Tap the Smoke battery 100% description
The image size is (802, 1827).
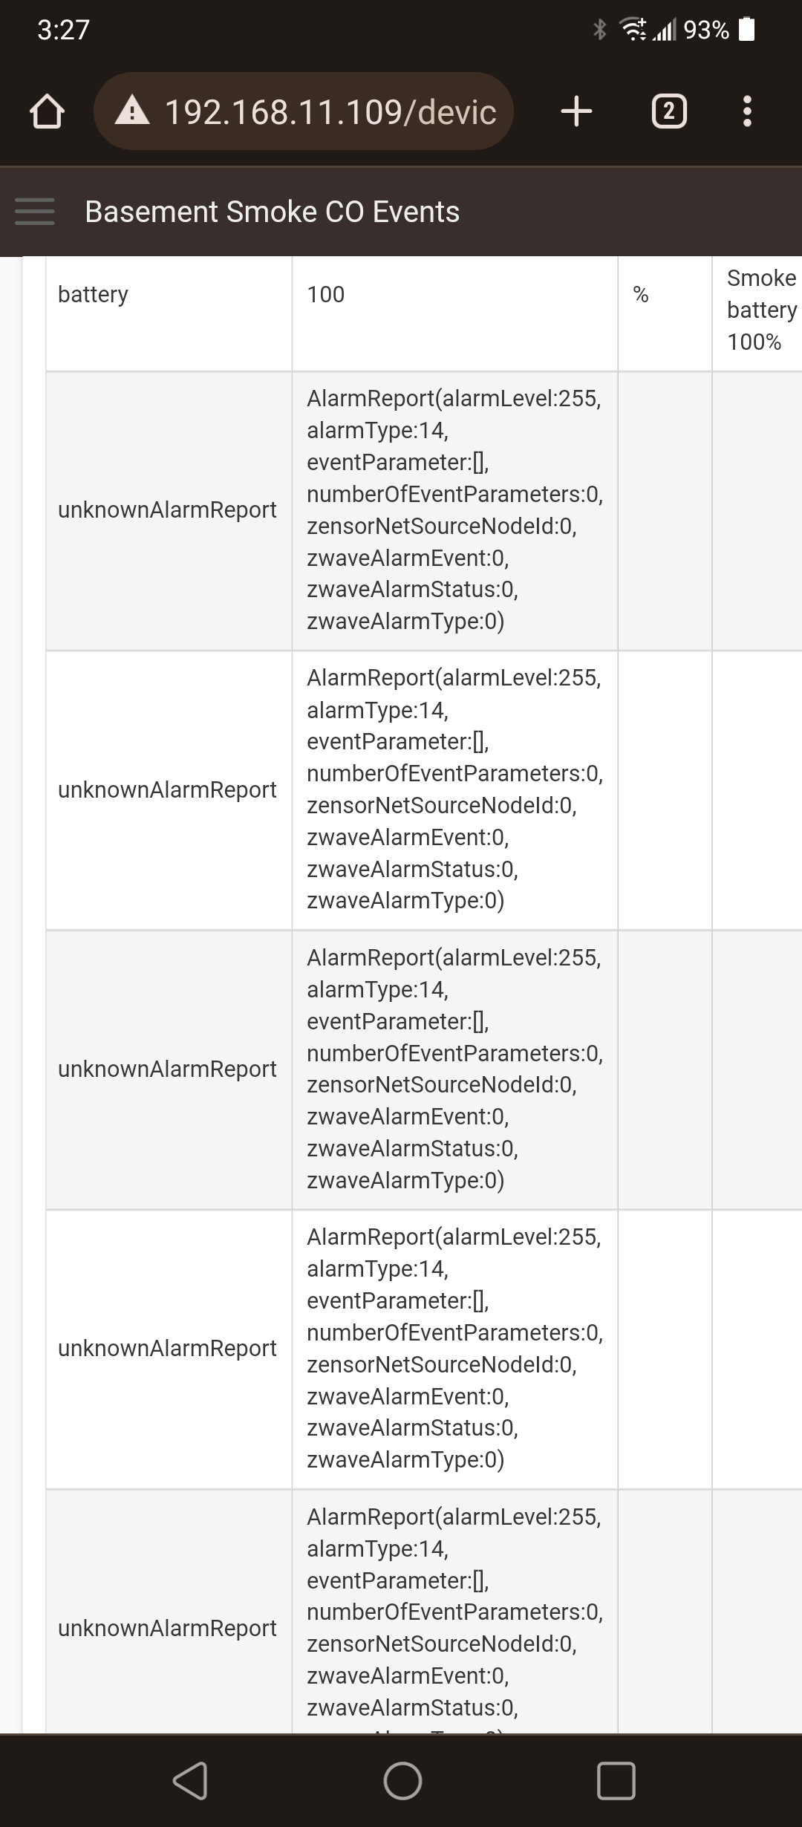762,310
